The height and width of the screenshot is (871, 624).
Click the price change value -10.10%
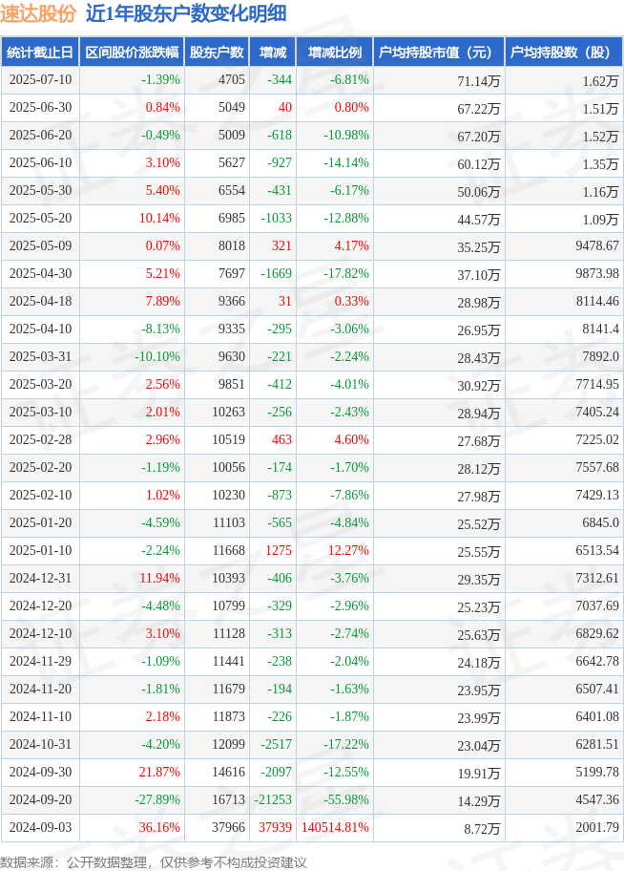(157, 356)
